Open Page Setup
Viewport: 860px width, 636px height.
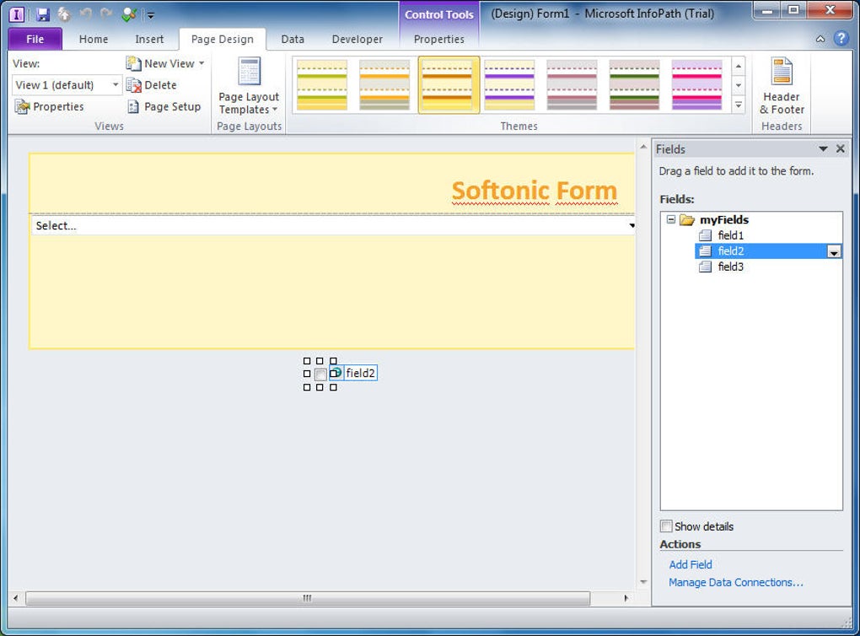click(x=164, y=106)
